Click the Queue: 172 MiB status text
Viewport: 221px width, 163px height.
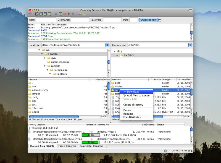[x=179, y=151]
